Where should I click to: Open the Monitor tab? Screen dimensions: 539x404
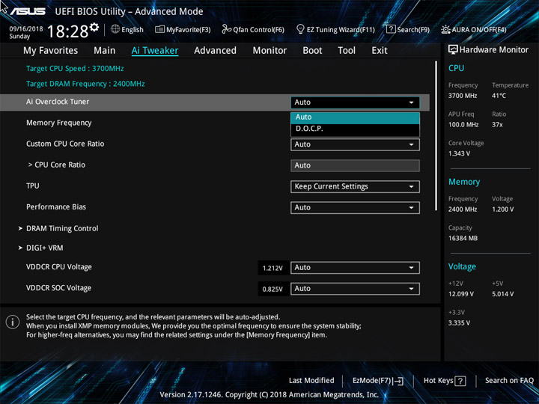point(269,51)
